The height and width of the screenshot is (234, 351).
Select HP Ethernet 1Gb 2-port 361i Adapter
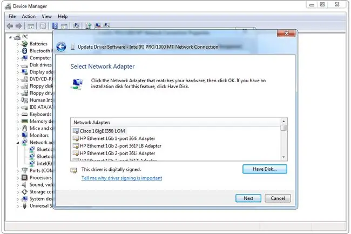114,153
